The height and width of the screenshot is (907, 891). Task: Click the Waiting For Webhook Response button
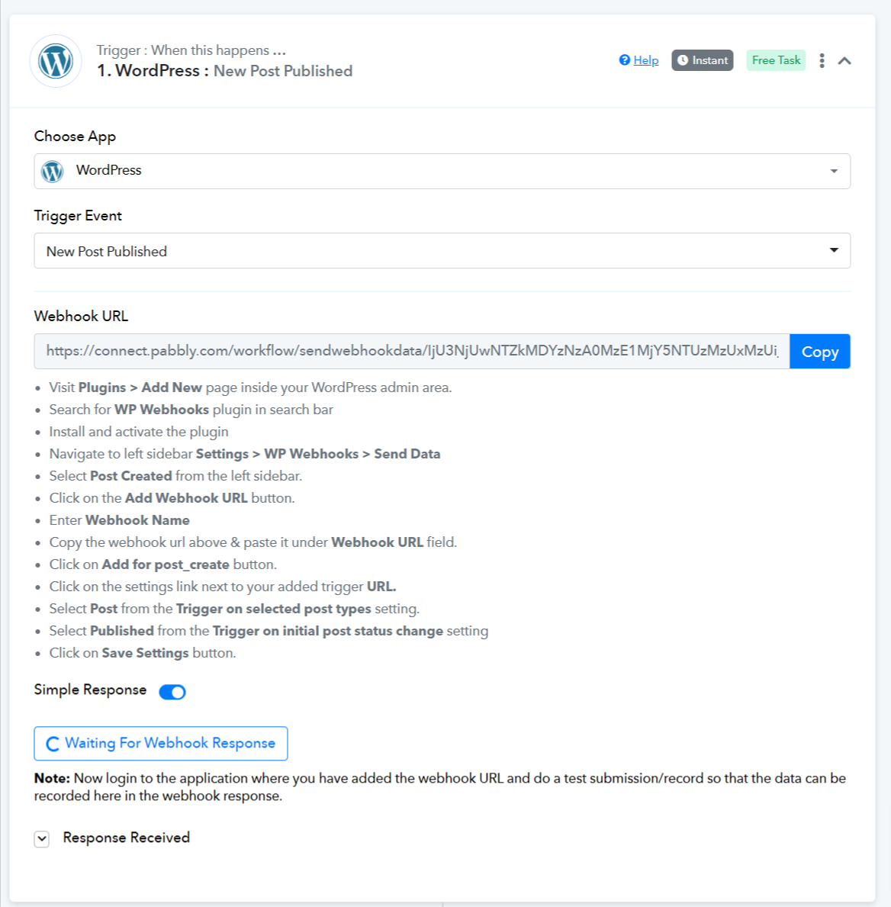(x=161, y=743)
